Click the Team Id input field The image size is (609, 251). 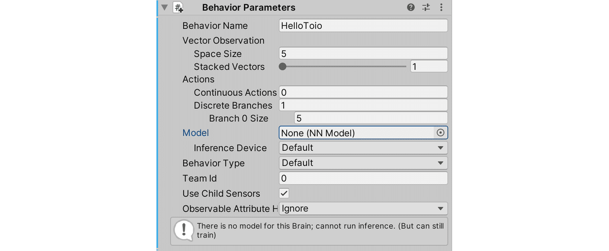pyautogui.click(x=363, y=178)
